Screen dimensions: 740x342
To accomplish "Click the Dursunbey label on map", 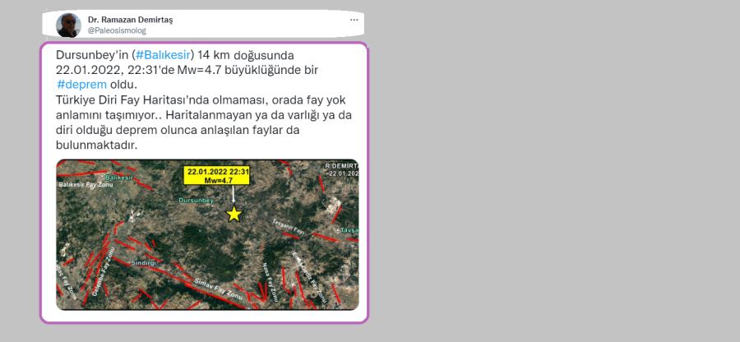I will [x=197, y=201].
